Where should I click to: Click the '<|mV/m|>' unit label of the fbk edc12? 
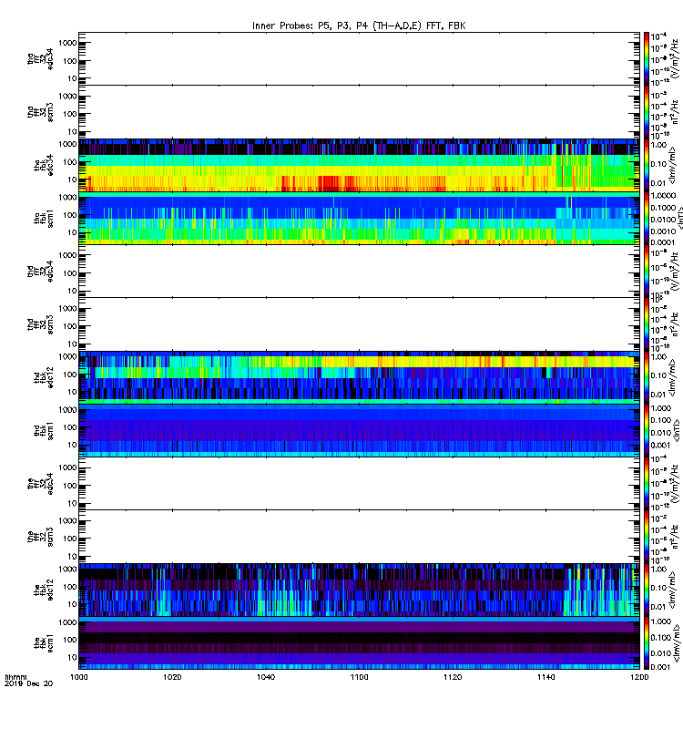[674, 590]
